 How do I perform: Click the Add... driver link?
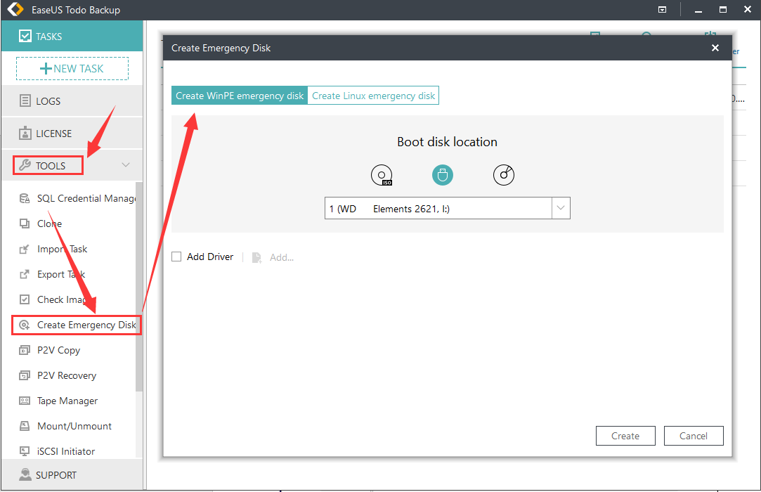tap(282, 257)
